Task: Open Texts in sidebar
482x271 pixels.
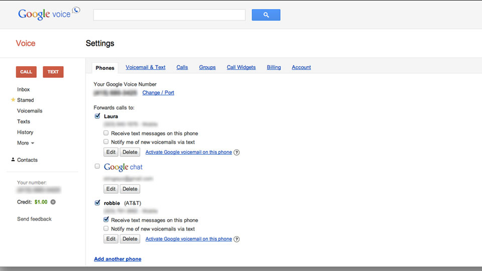Action: coord(23,122)
